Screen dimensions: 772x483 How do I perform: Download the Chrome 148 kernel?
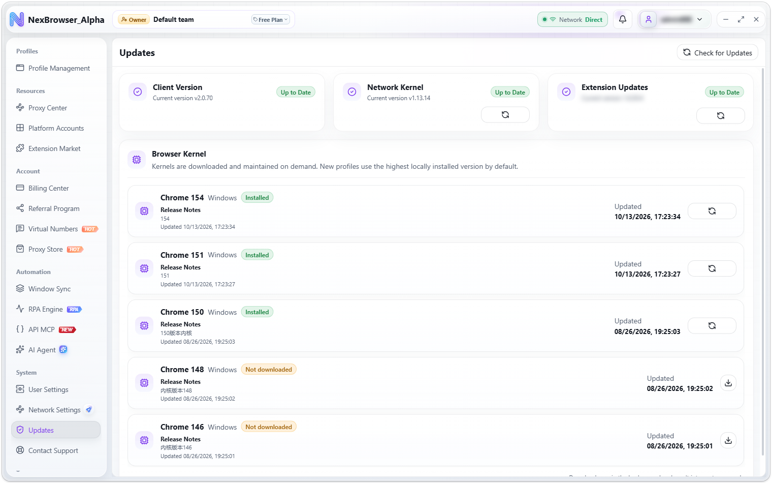(728, 383)
